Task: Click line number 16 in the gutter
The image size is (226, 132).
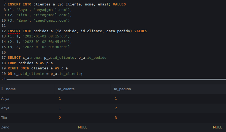Action: pyautogui.click(x=4, y=52)
